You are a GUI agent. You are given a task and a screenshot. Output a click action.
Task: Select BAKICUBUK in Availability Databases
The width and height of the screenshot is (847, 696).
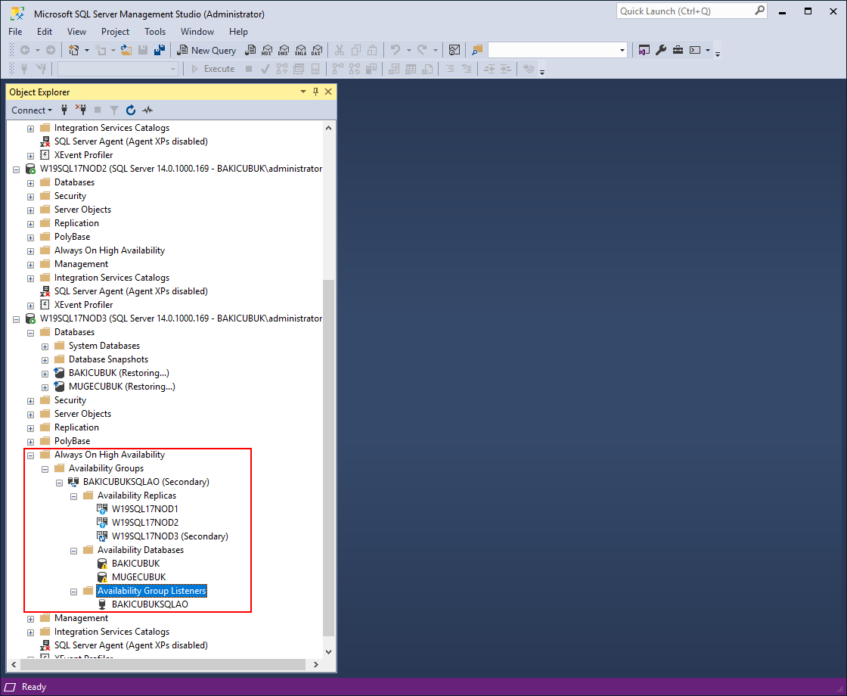[x=135, y=564]
